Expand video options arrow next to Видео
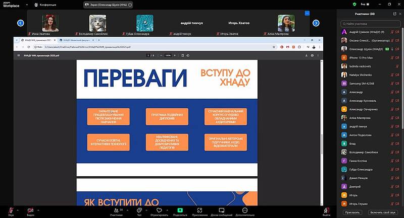The image size is (404, 218). [x=38, y=209]
